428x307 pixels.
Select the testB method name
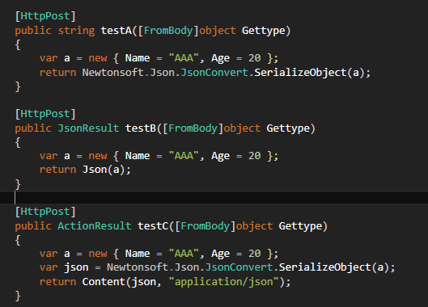point(141,128)
